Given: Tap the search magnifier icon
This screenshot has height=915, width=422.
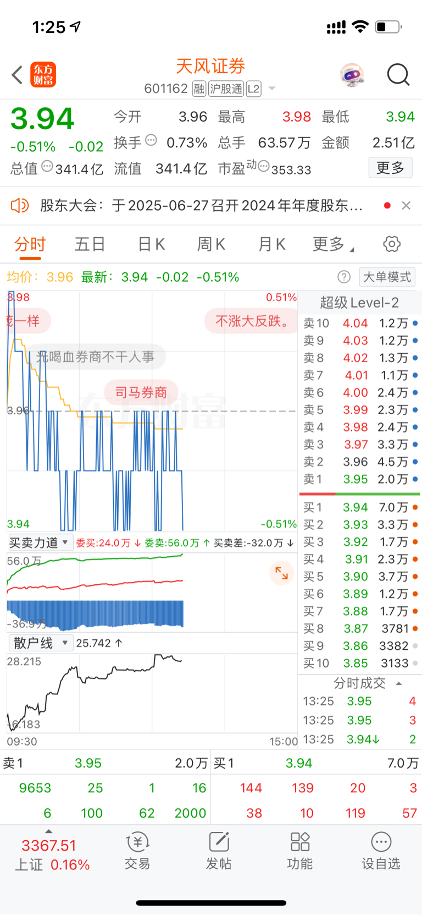Looking at the screenshot, I should click(x=398, y=75).
